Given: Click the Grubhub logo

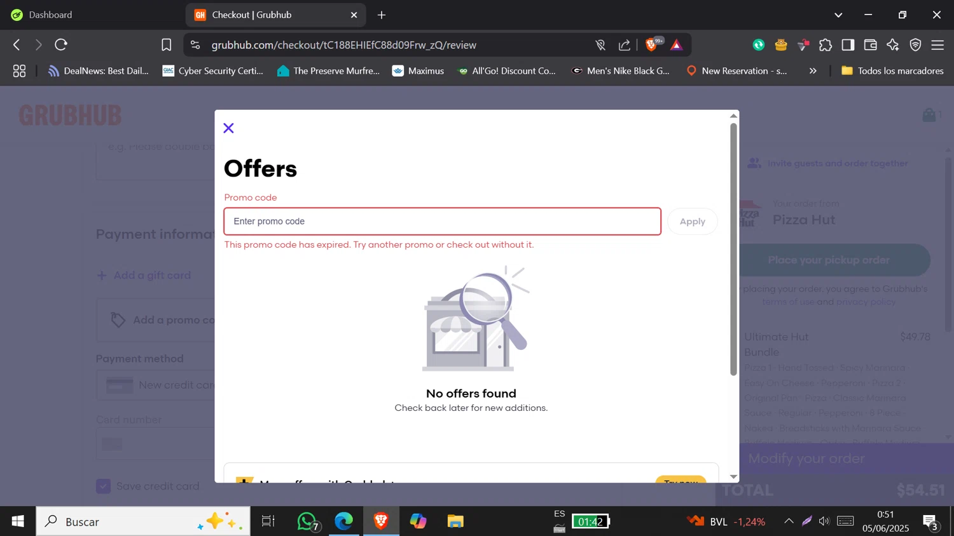Looking at the screenshot, I should [x=70, y=116].
